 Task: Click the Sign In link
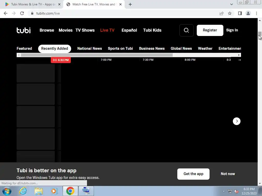232,30
